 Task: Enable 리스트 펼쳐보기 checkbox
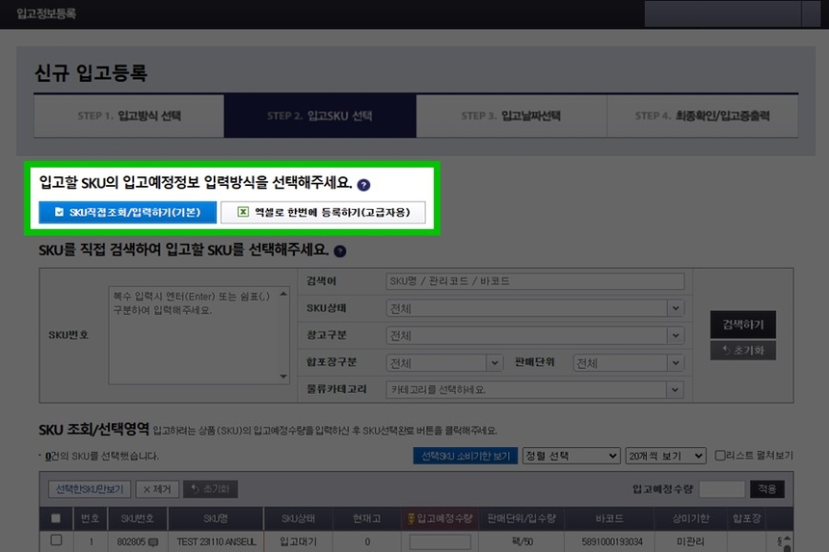coord(719,456)
